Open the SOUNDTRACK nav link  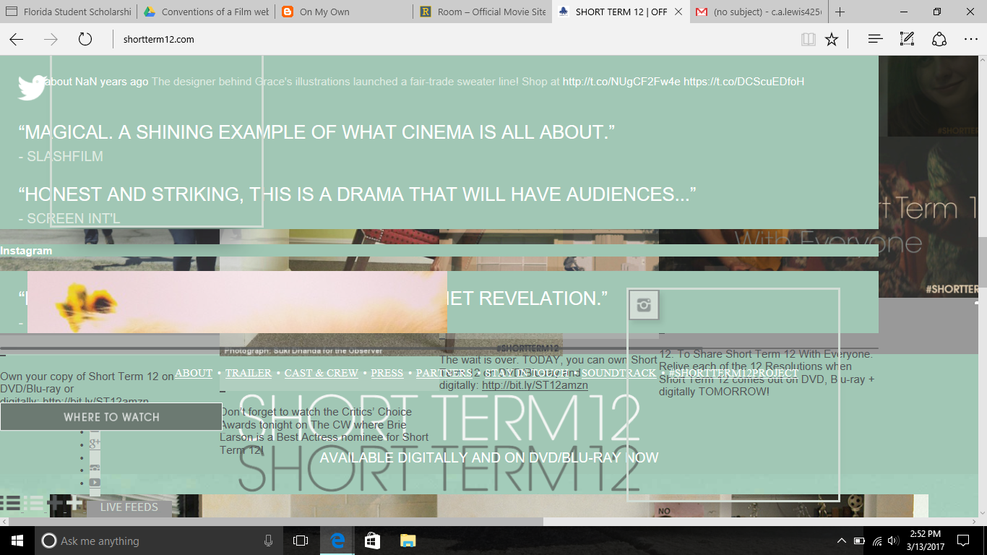(x=619, y=374)
